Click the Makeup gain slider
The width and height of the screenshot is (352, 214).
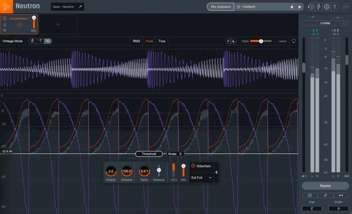pyautogui.click(x=159, y=171)
